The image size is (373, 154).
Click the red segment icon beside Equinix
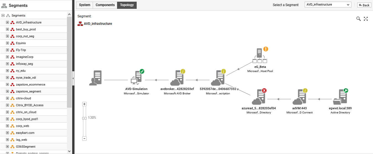12,43
